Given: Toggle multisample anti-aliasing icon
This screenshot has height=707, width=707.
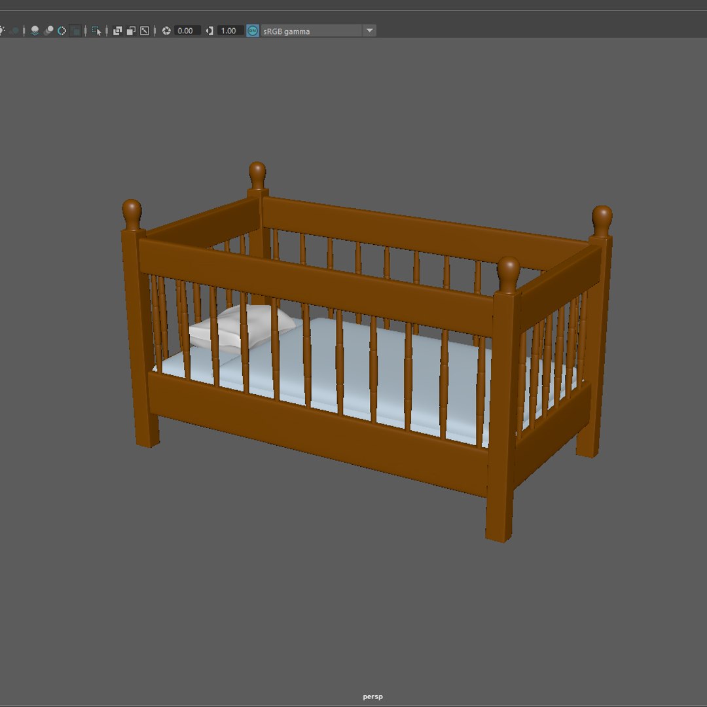Looking at the screenshot, I should tap(62, 31).
